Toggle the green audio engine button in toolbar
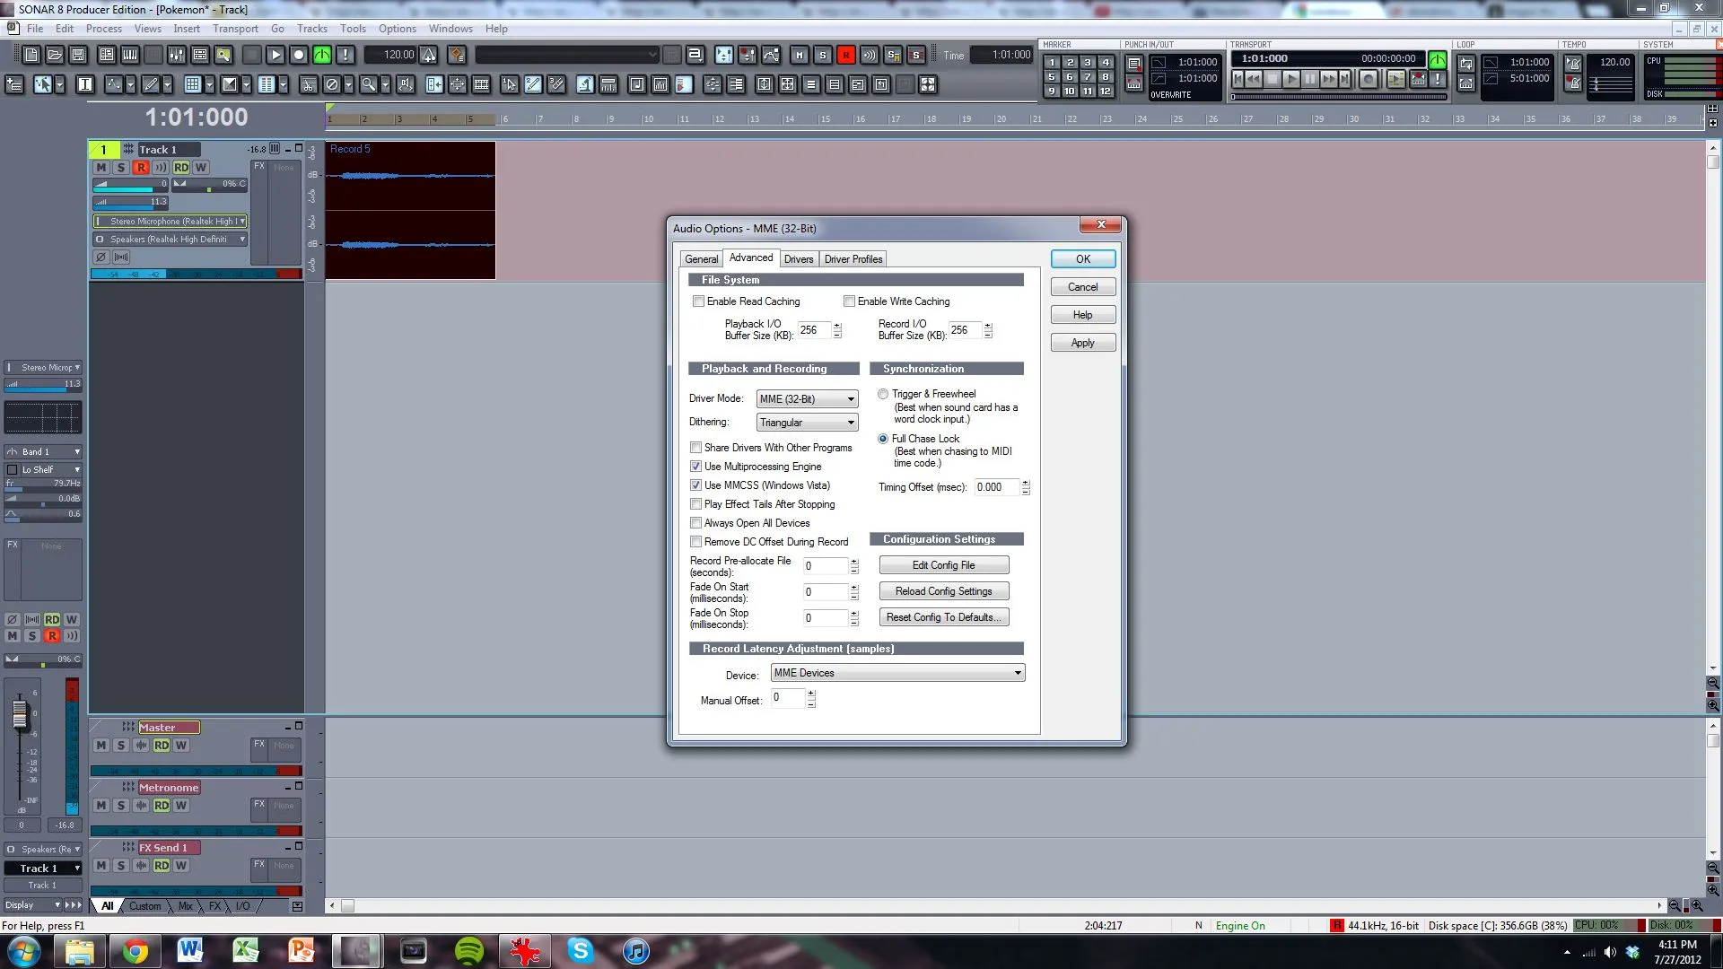The image size is (1723, 969). [322, 56]
